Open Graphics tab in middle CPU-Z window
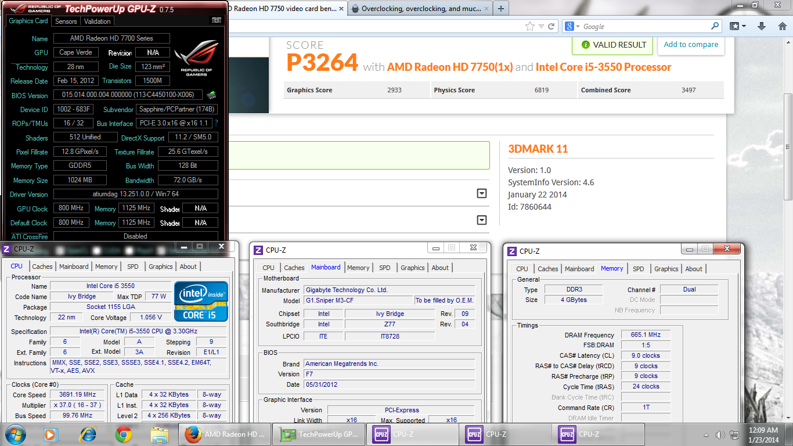 (413, 268)
